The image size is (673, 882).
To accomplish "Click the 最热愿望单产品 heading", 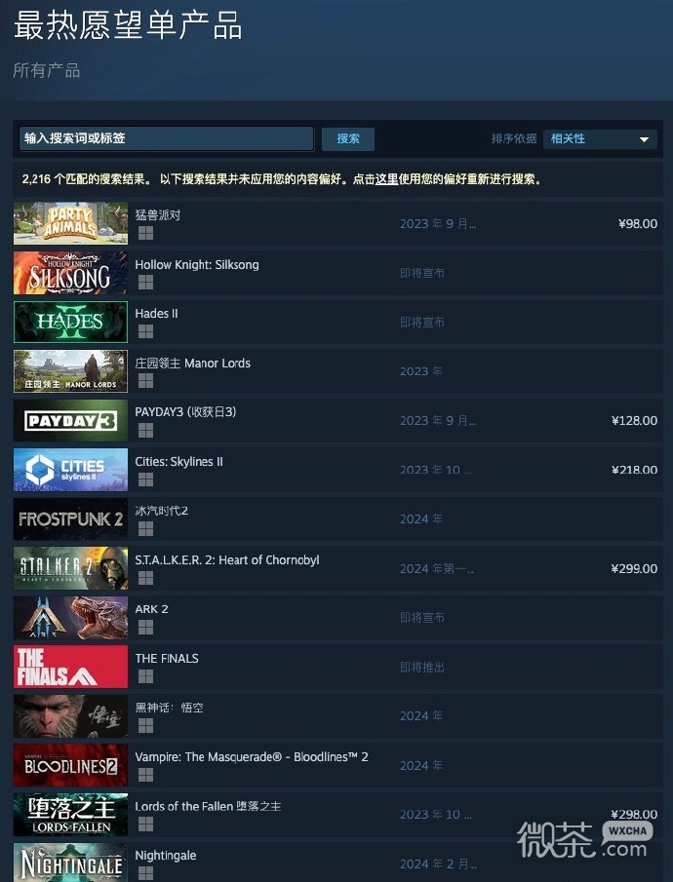I will (x=128, y=26).
